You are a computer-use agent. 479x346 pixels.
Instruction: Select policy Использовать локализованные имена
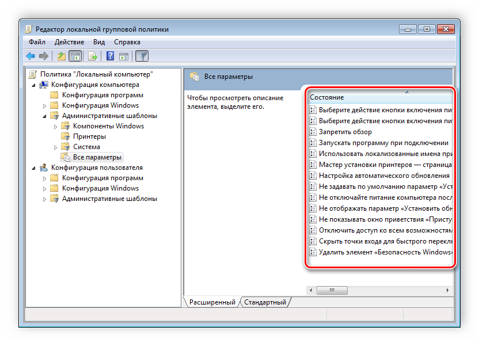click(x=386, y=154)
